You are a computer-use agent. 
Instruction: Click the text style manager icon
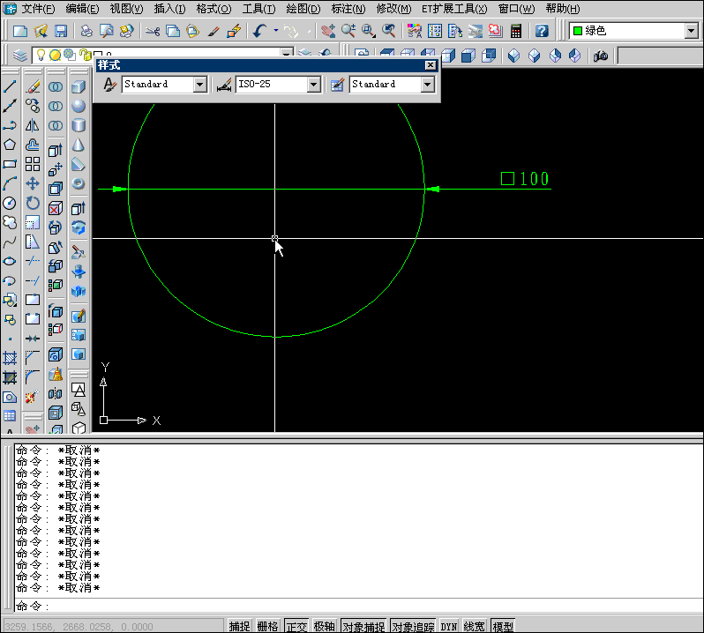[x=109, y=85]
